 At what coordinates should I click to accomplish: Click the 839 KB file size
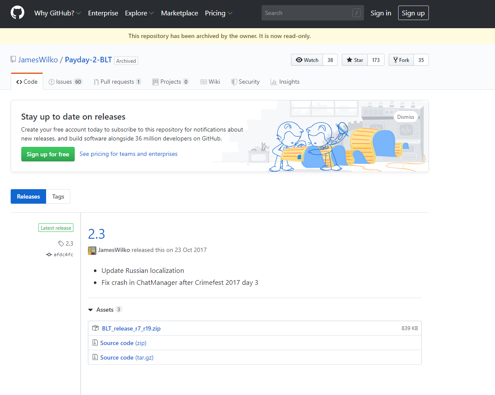pos(410,328)
